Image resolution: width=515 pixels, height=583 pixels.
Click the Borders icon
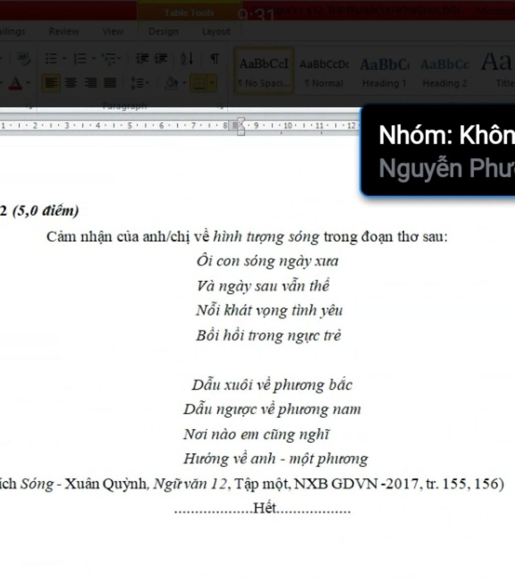(x=199, y=82)
